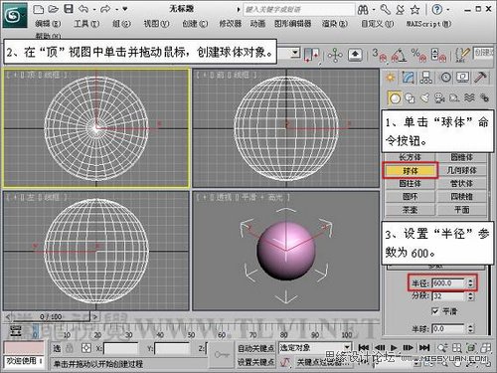The image size is (497, 373).
Task: Select the Space Warps category icon
Action: point(469,98)
